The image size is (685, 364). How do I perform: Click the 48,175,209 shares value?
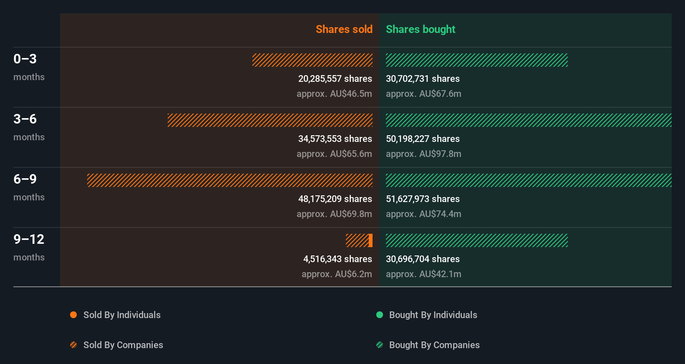(x=335, y=199)
